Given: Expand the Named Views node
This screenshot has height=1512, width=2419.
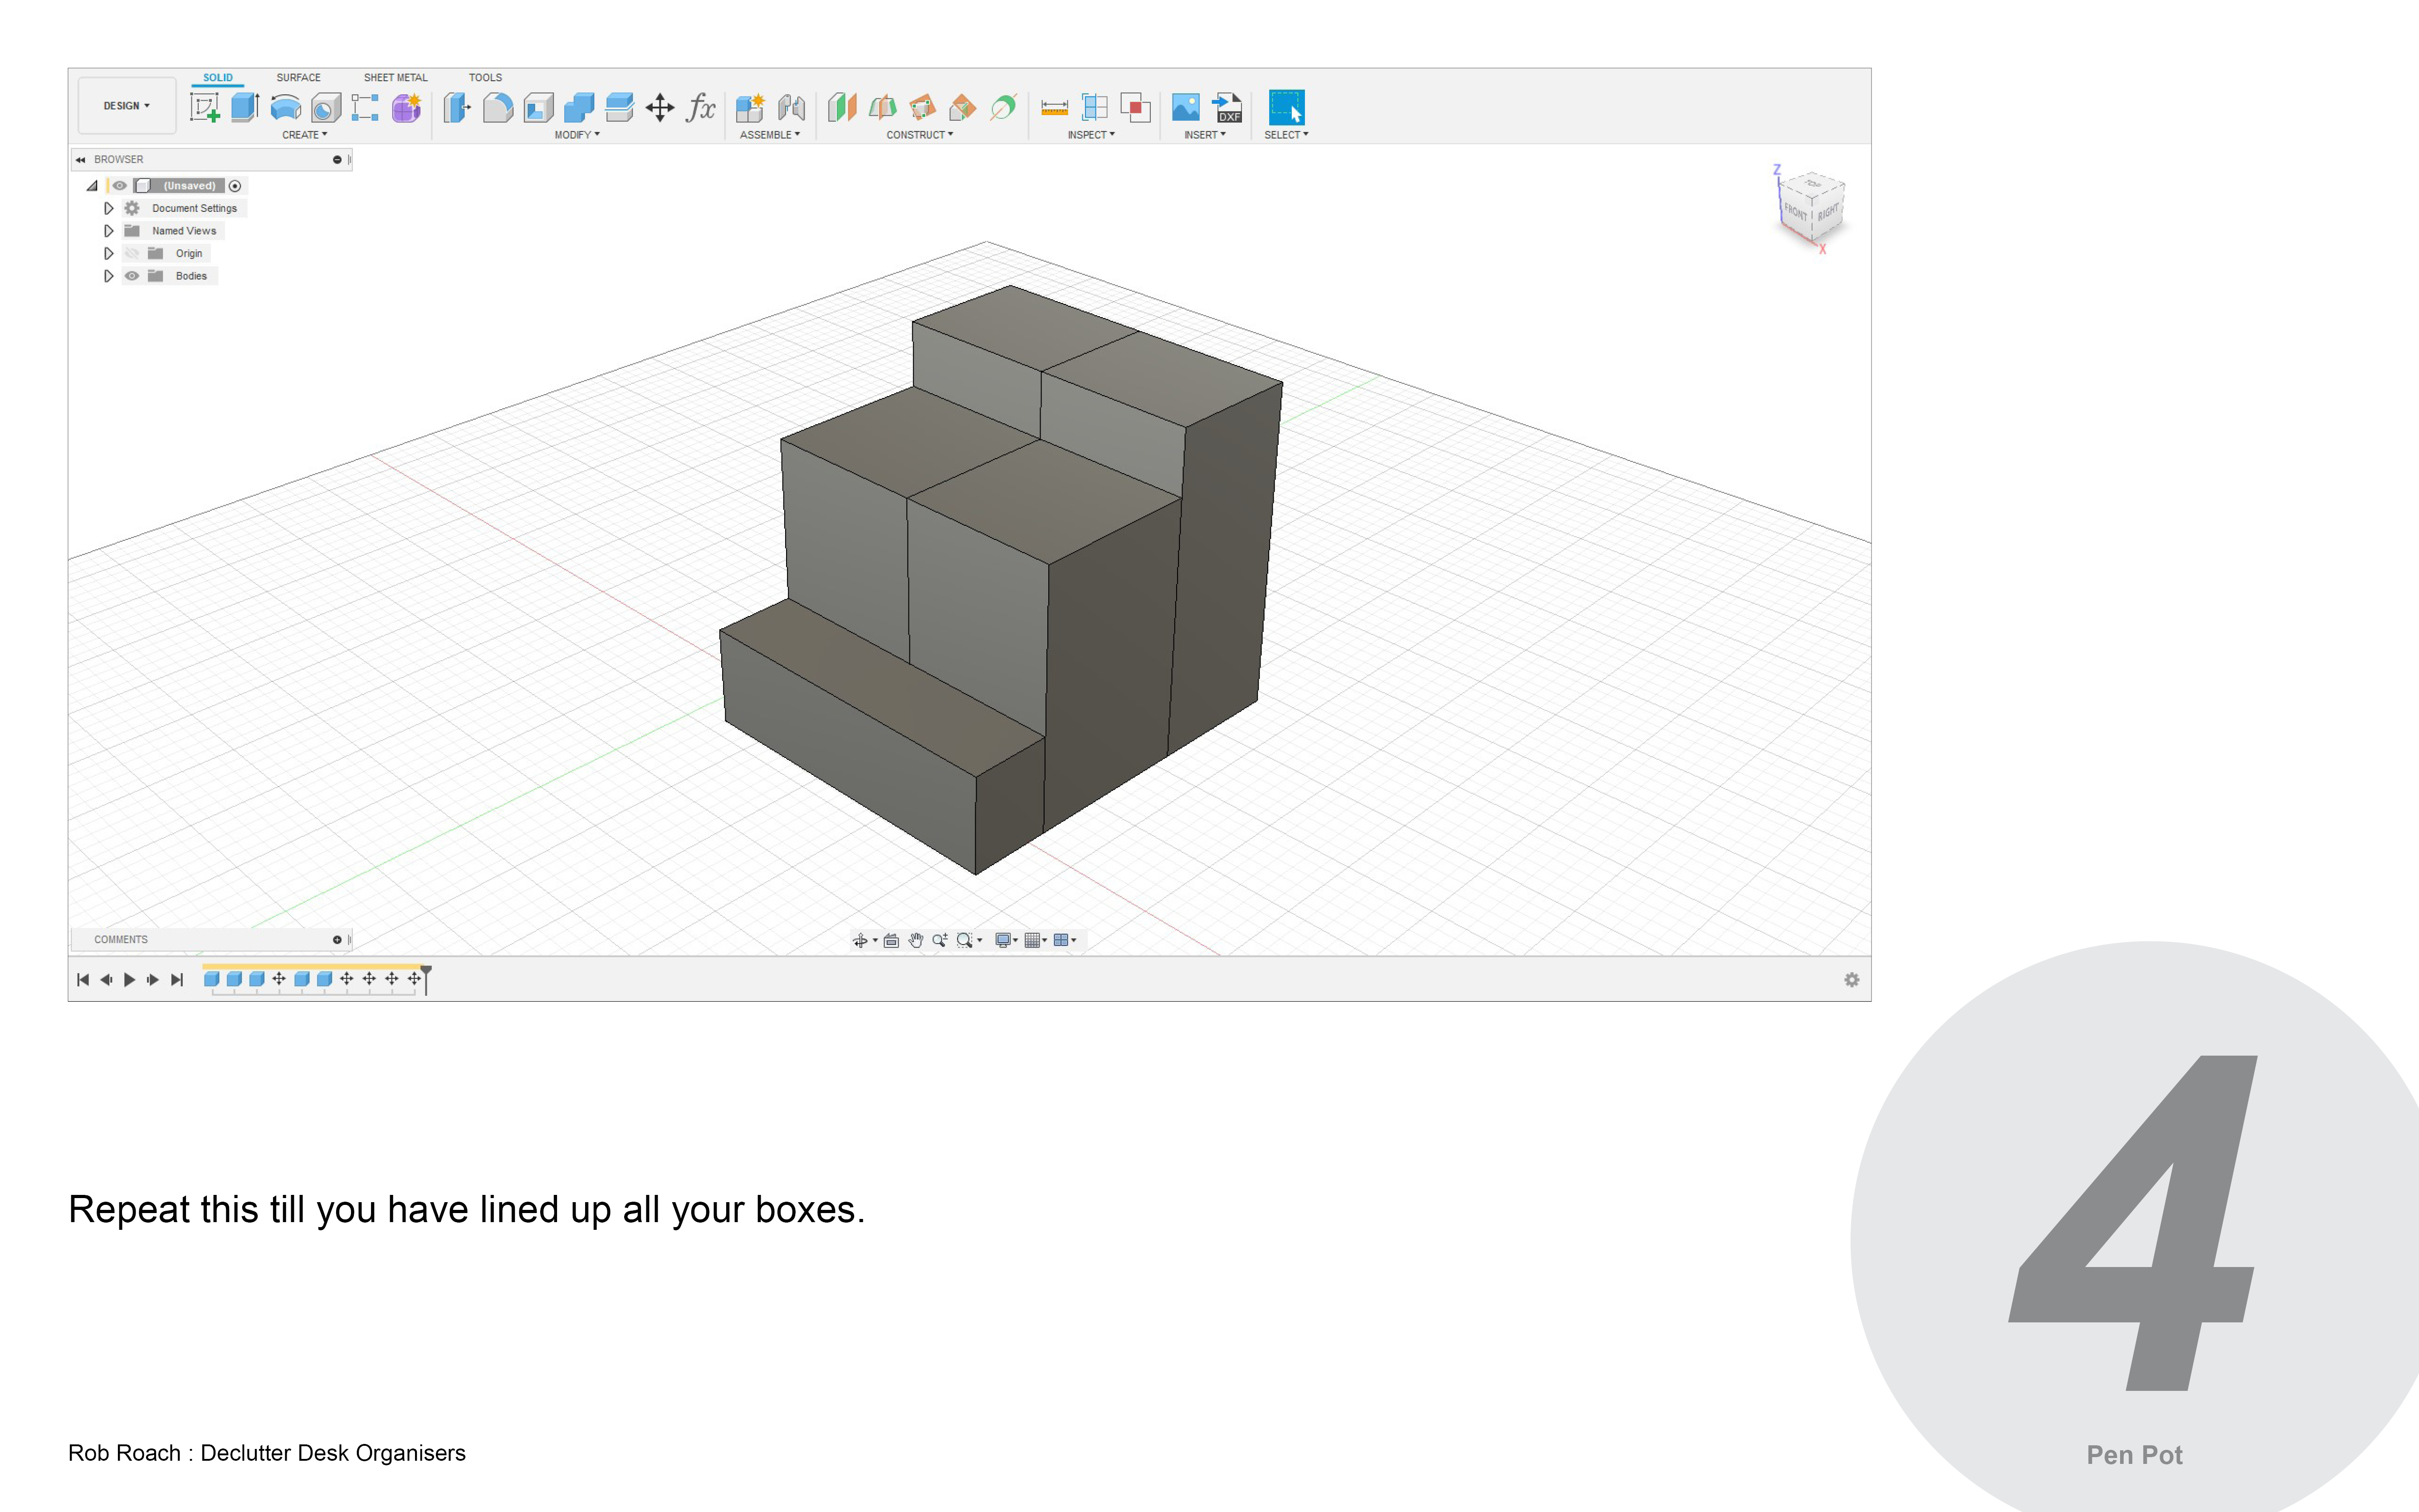Looking at the screenshot, I should (109, 231).
